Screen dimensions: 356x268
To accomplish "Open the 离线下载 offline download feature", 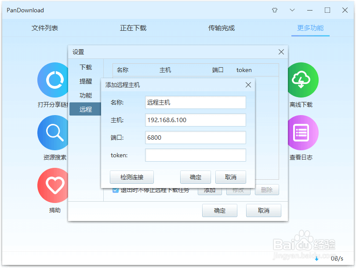I will click(302, 80).
